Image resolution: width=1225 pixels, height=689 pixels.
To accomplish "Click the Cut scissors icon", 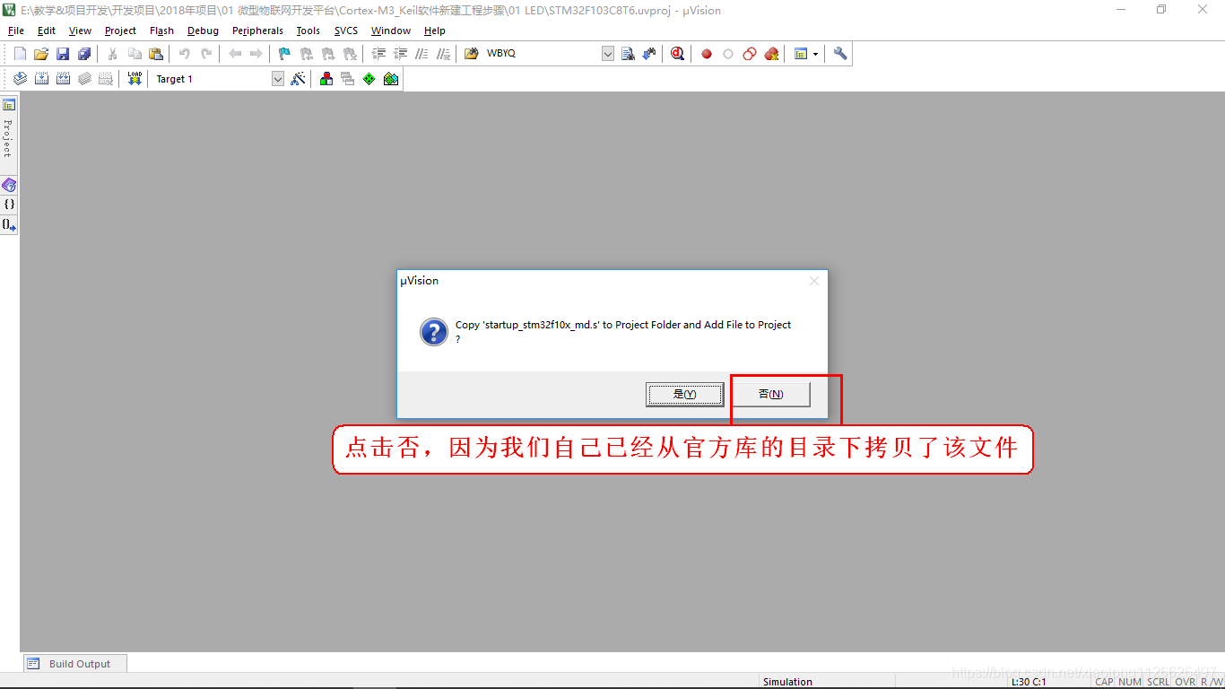I will (113, 54).
